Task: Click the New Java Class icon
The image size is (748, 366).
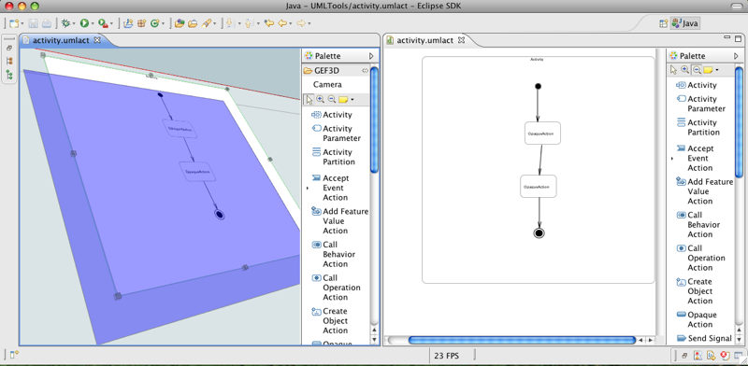Action: coord(154,22)
